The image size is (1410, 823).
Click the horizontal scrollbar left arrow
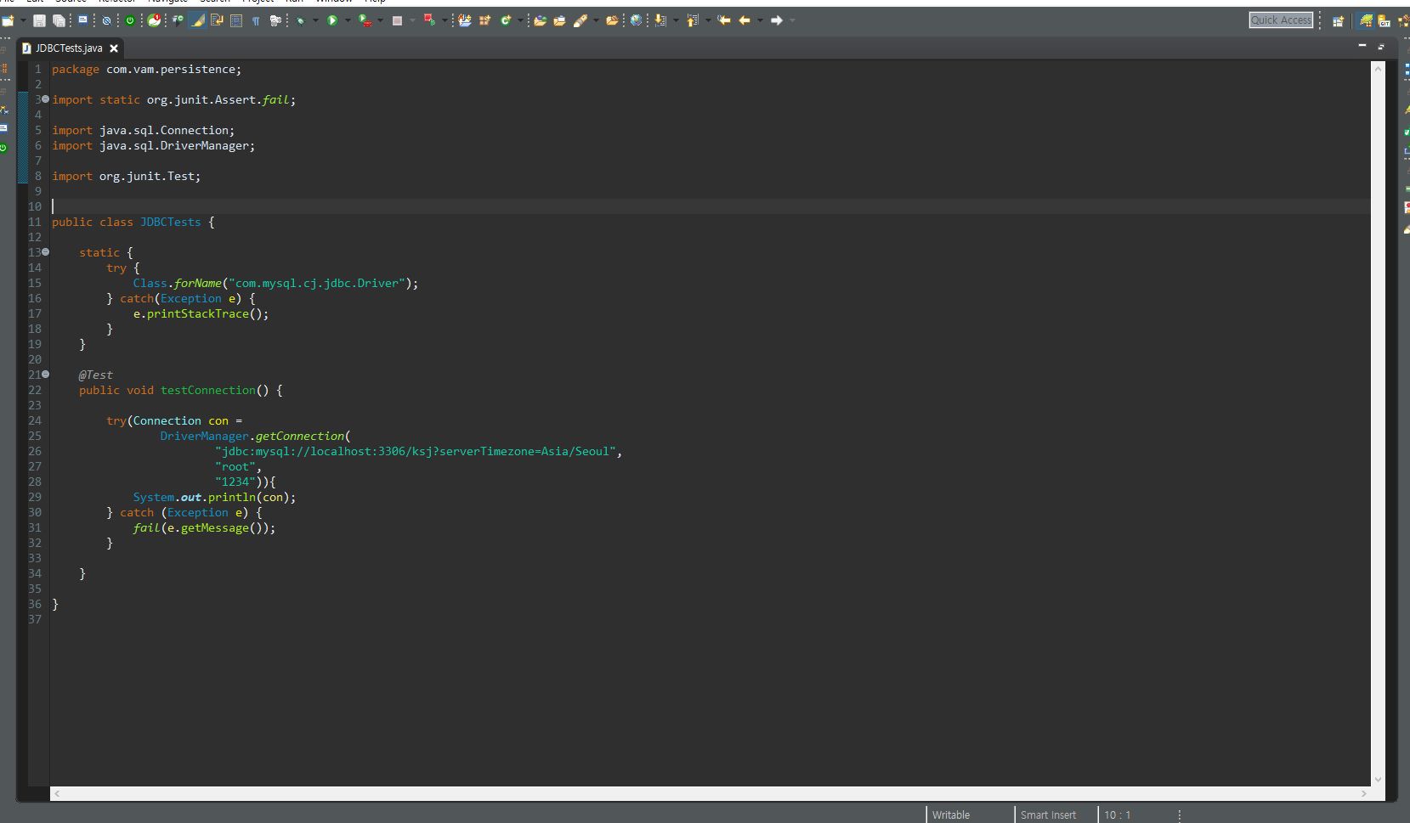57,793
